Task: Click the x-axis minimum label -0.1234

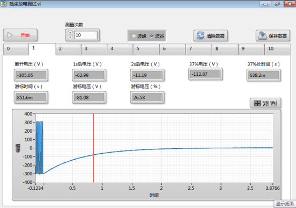Action: [35, 188]
